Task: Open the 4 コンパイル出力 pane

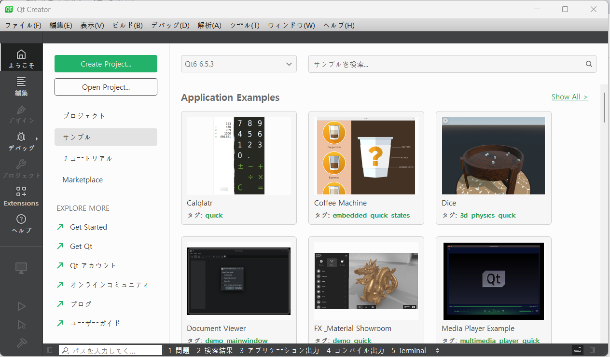Action: 356,350
